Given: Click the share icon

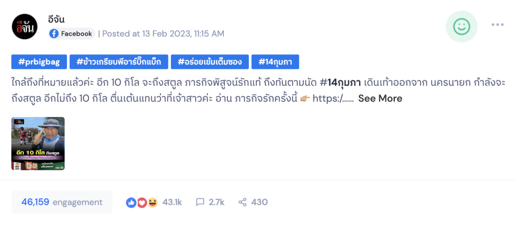Looking at the screenshot, I should point(243,202).
